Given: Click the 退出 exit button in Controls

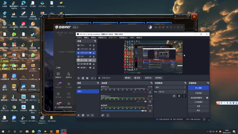Looking at the screenshot, I should tap(198, 110).
